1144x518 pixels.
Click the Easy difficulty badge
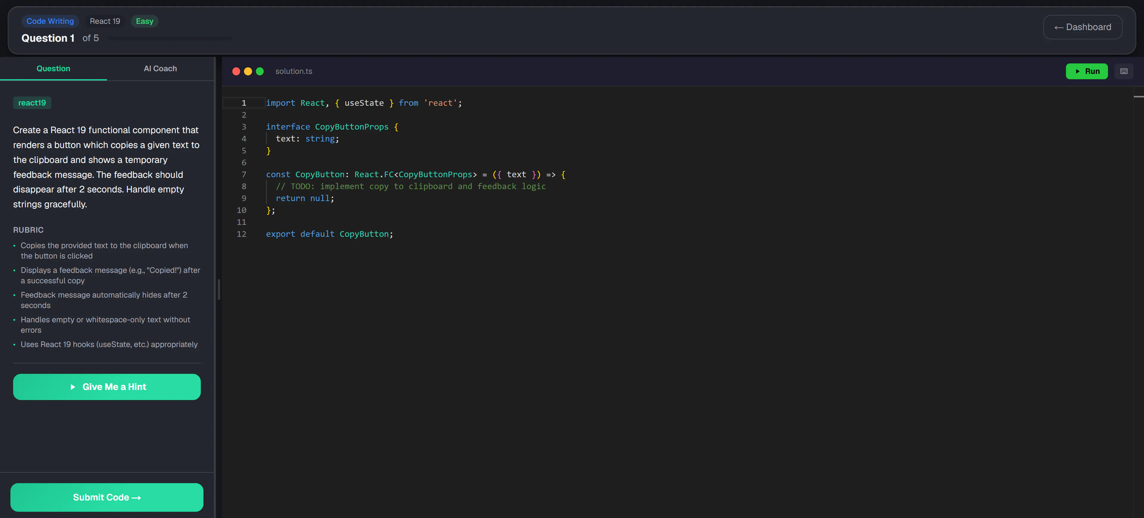[x=144, y=21]
